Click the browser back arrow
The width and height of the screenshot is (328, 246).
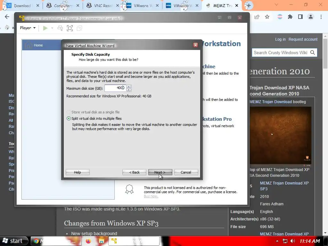point(7,17)
